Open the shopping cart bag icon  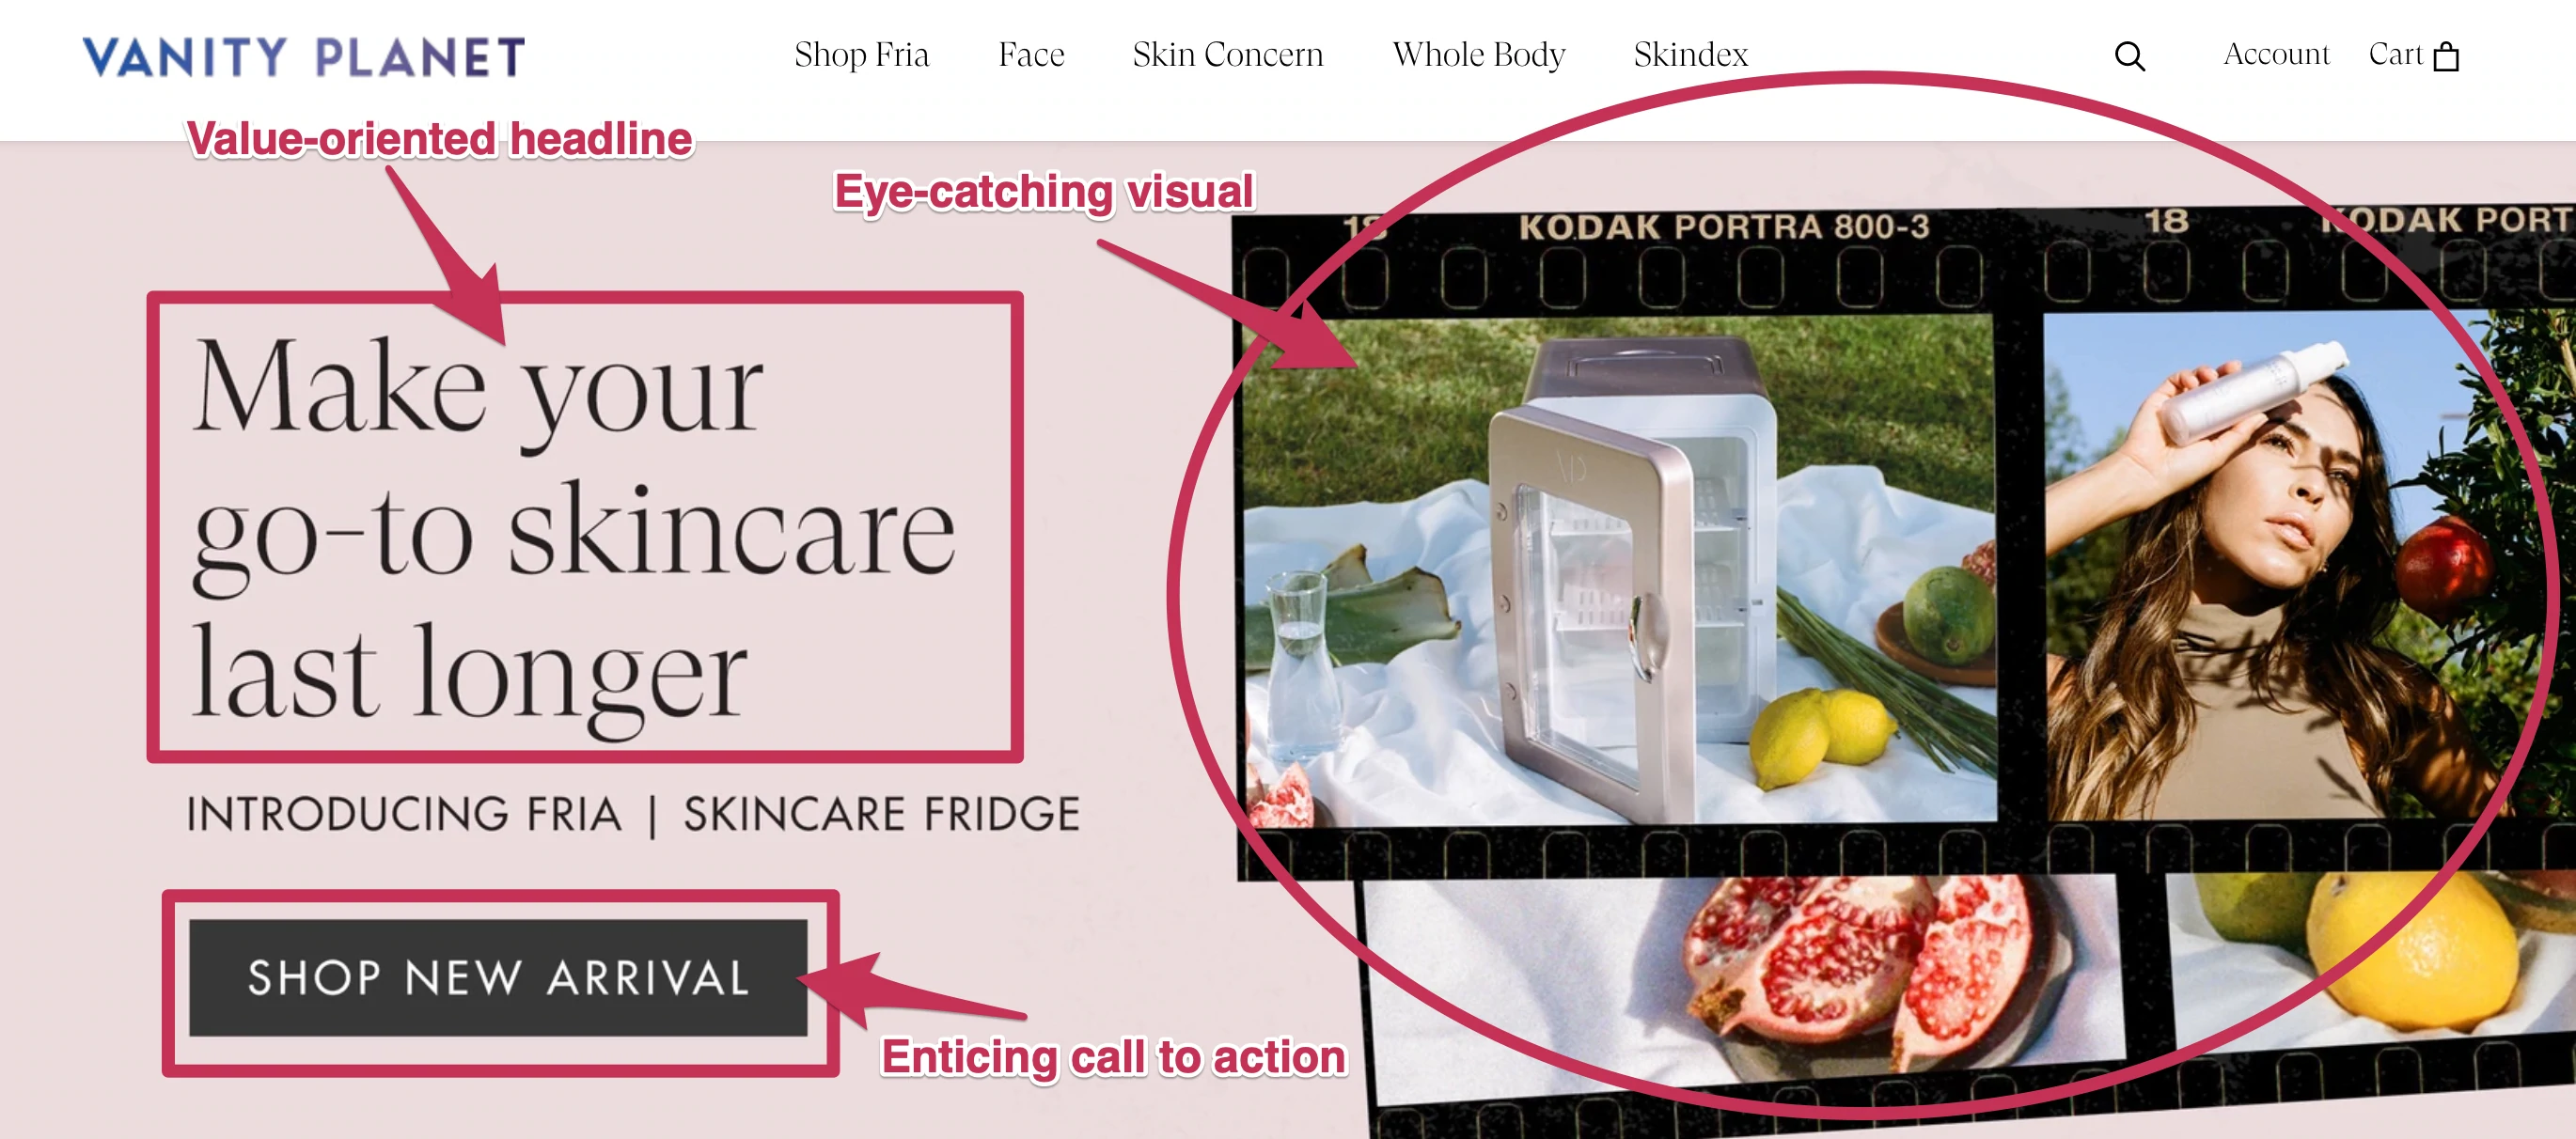(2446, 57)
